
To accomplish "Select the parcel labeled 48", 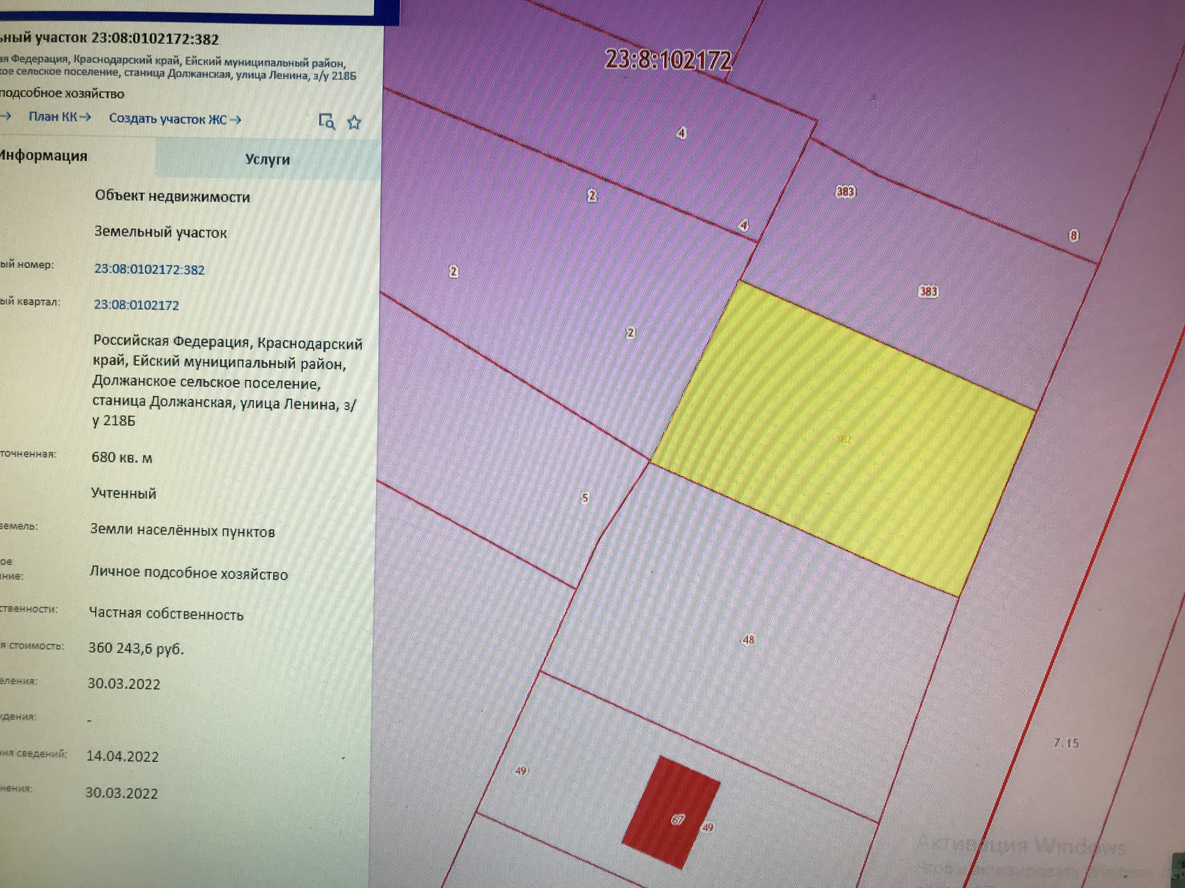I will 748,639.
